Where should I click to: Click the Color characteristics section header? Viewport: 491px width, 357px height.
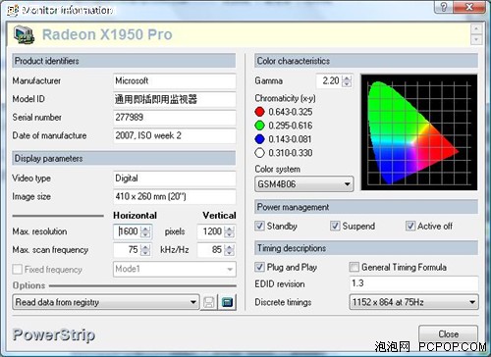point(366,61)
